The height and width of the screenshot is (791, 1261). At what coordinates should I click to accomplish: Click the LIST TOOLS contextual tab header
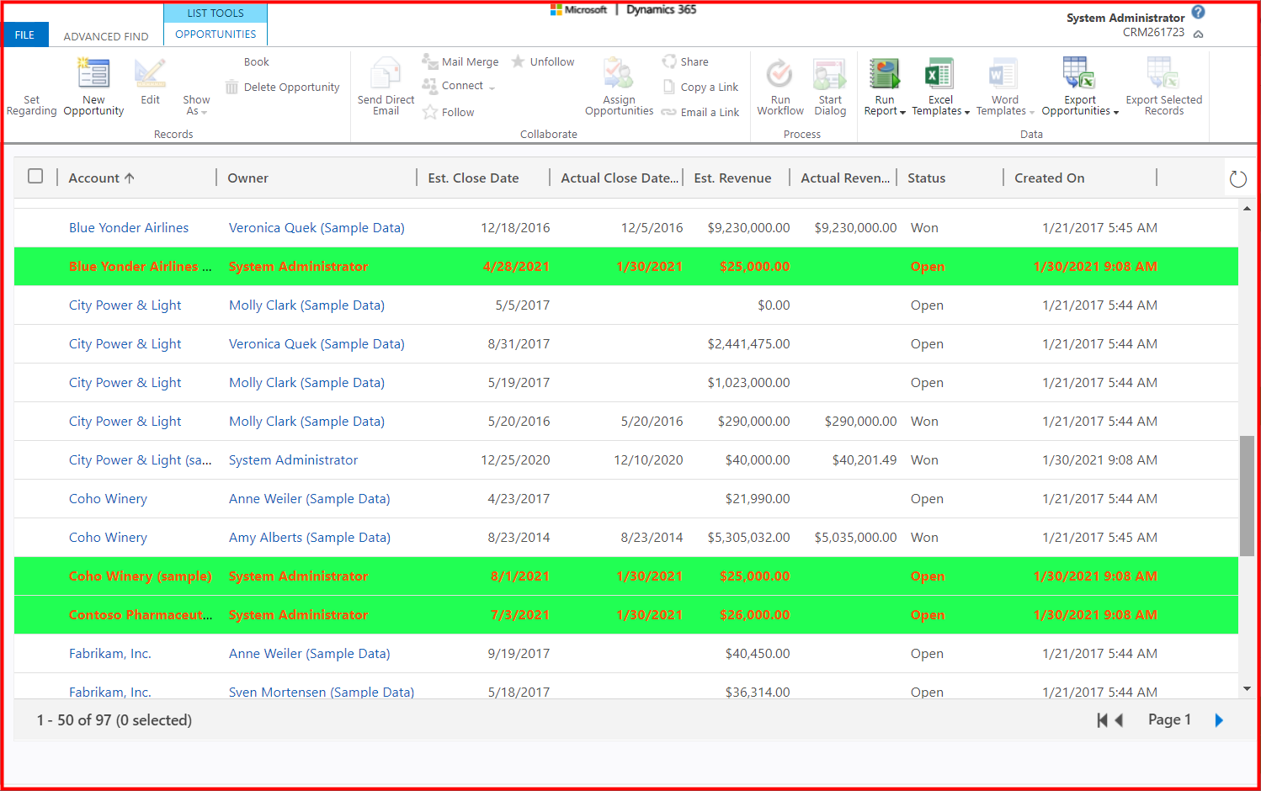[215, 13]
